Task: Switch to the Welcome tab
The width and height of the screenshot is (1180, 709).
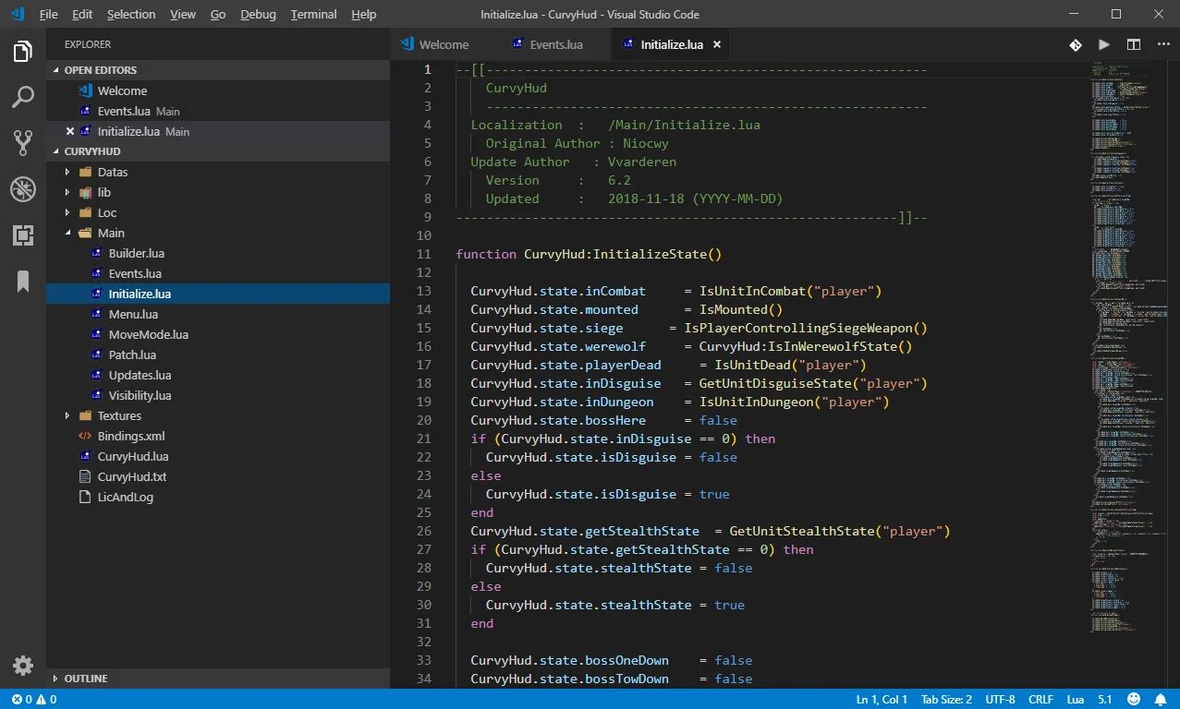Action: pyautogui.click(x=444, y=44)
